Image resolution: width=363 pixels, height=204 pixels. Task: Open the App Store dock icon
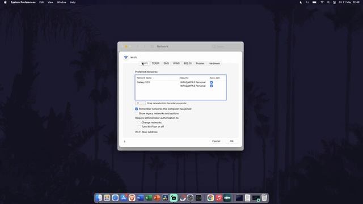click(124, 198)
